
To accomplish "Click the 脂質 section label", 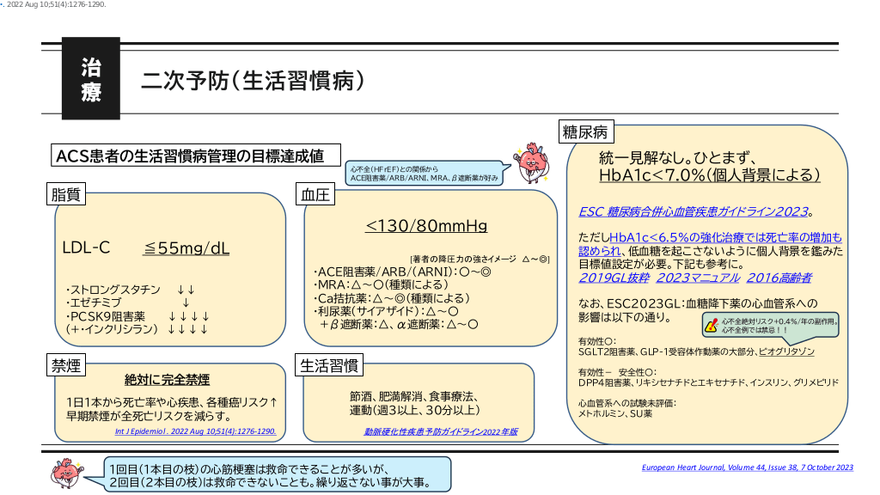I will click(x=65, y=195).
